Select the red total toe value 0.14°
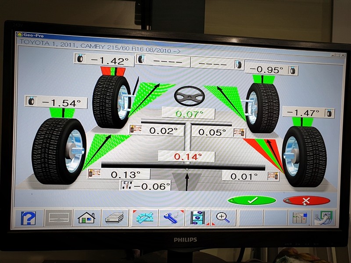Viewport: 351px width, 263px height. point(187,156)
